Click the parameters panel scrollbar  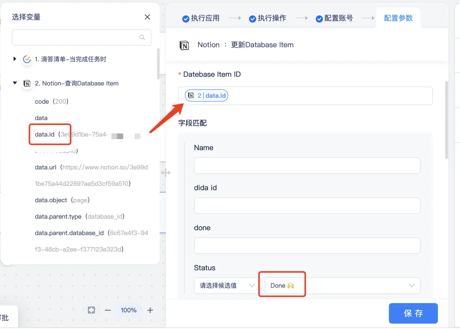click(x=447, y=120)
